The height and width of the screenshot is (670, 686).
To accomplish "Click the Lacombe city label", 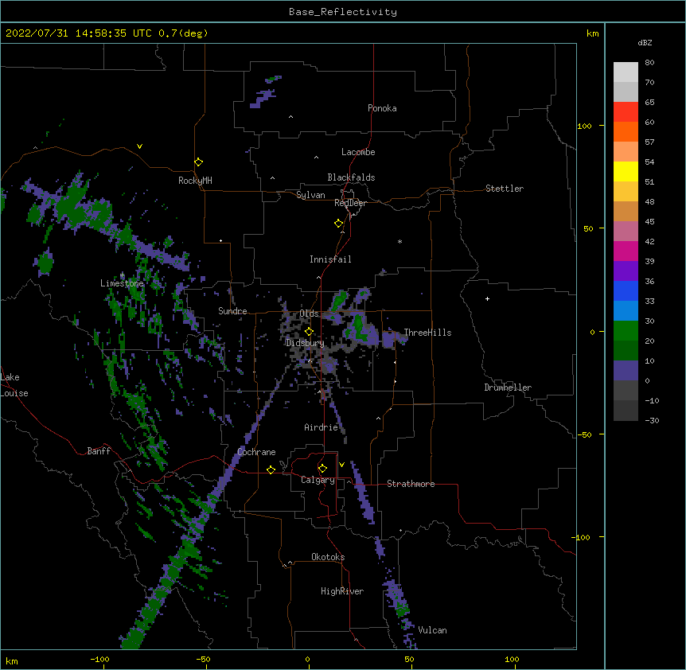I will click(x=358, y=152).
